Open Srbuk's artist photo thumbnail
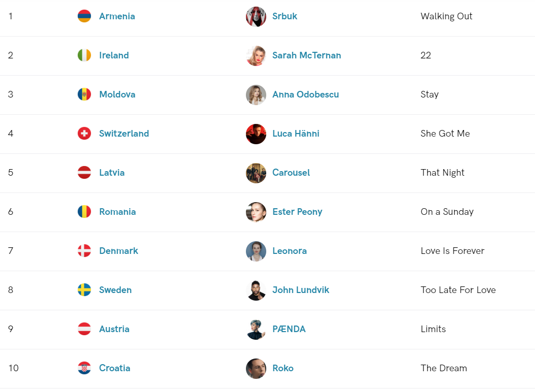Image resolution: width=535 pixels, height=389 pixels. click(x=256, y=16)
